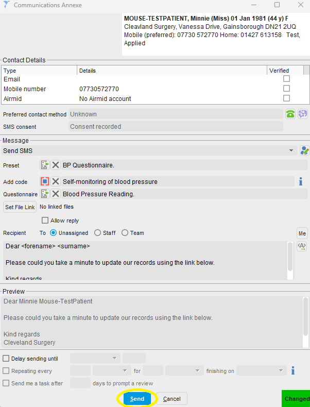
Task: Enable the Repeating every checkbox
Action: [x=6, y=370]
